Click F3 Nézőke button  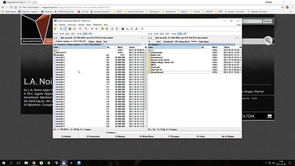click(66, 136)
